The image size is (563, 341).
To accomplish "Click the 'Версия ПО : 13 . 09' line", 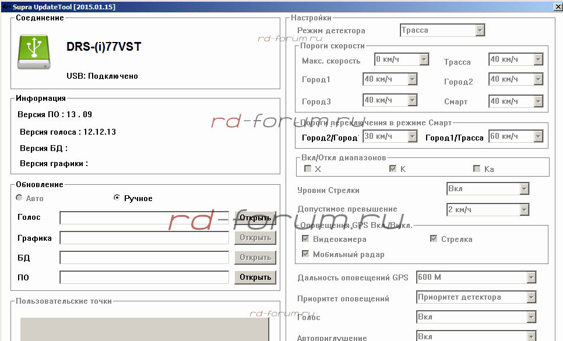I will pyautogui.click(x=55, y=114).
